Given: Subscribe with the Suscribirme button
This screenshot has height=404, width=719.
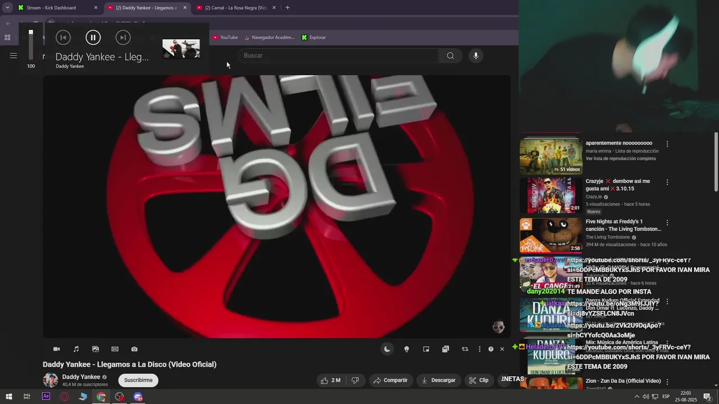Looking at the screenshot, I should 138,380.
